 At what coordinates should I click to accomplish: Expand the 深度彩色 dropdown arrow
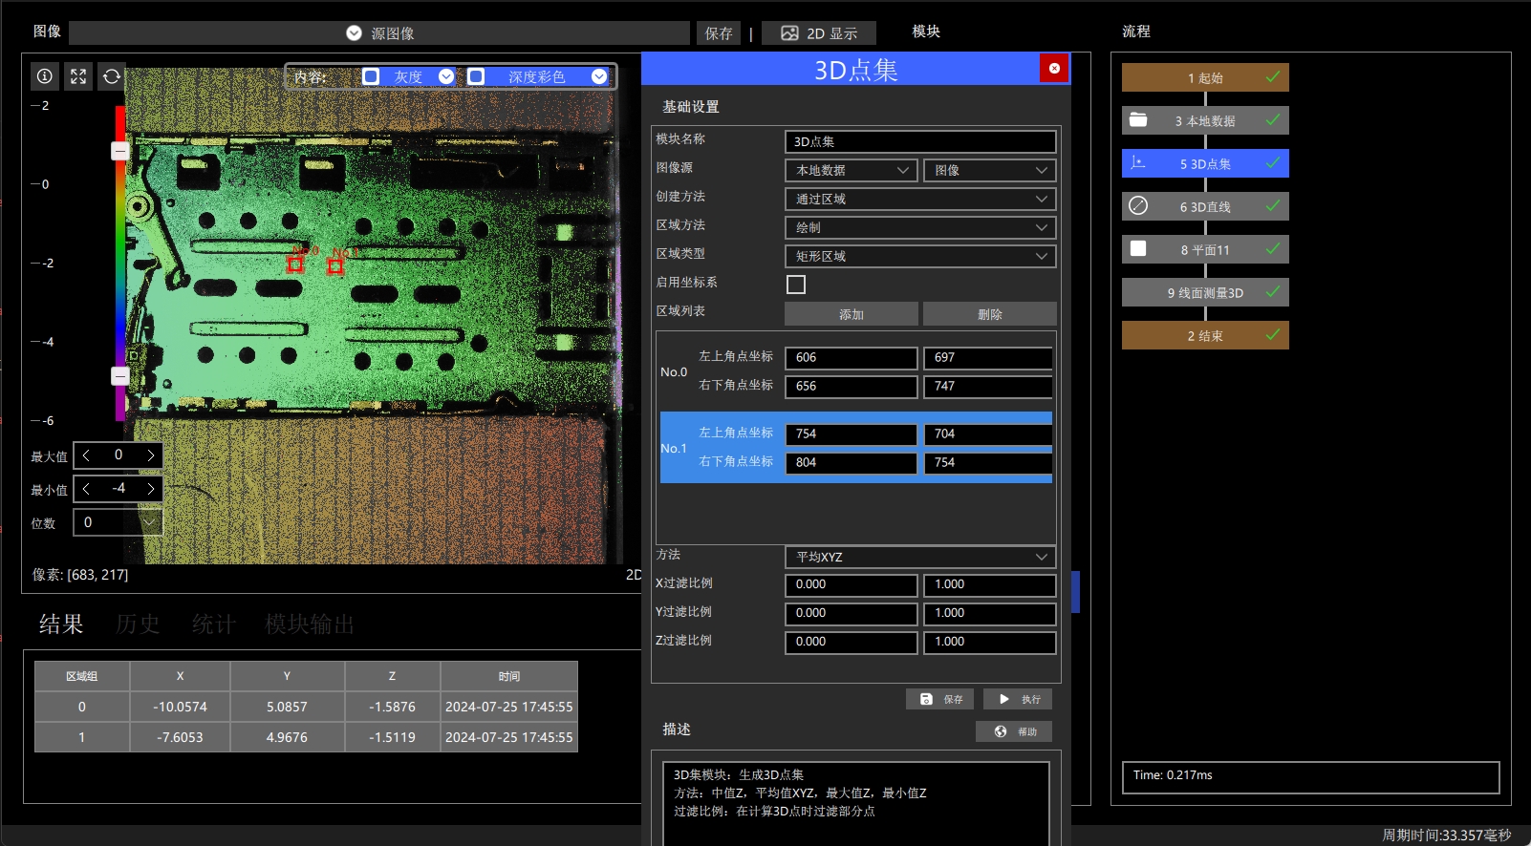click(x=599, y=76)
